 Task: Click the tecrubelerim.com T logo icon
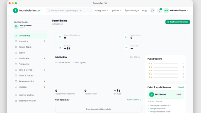15,10
